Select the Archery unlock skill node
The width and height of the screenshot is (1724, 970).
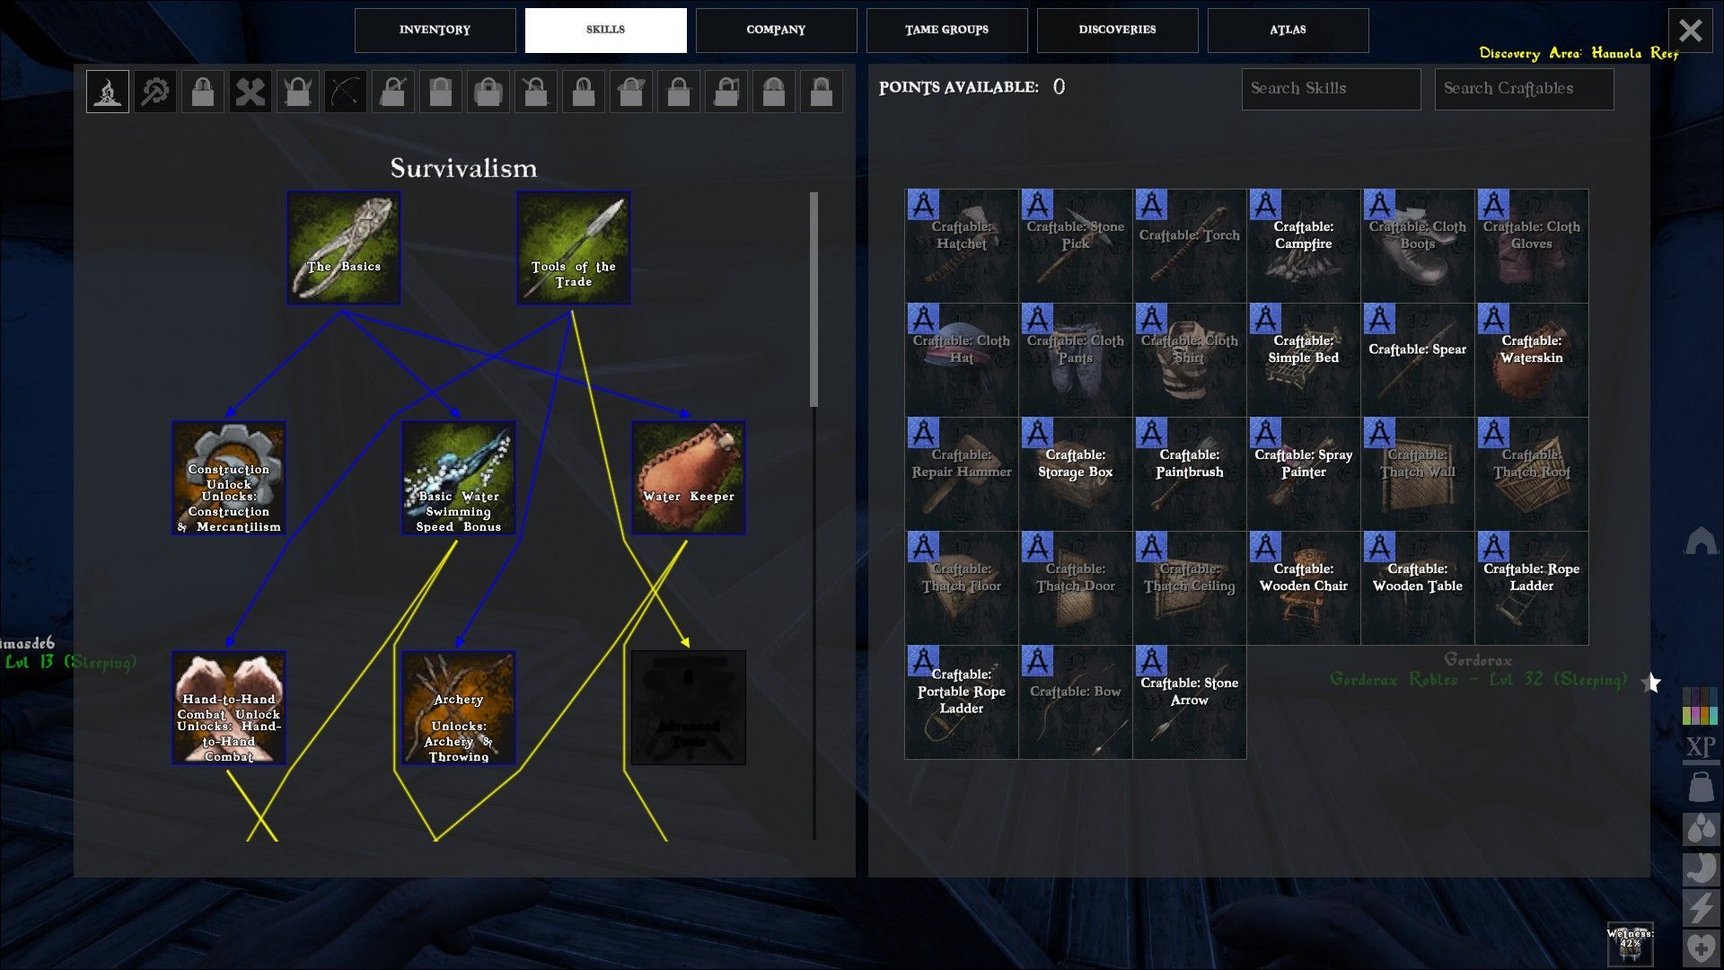point(459,708)
